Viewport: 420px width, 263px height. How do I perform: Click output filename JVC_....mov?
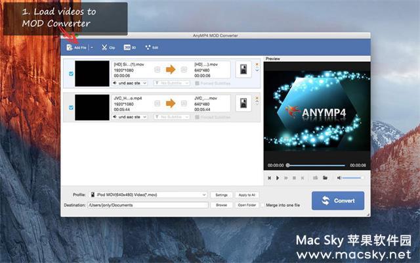pyautogui.click(x=205, y=98)
